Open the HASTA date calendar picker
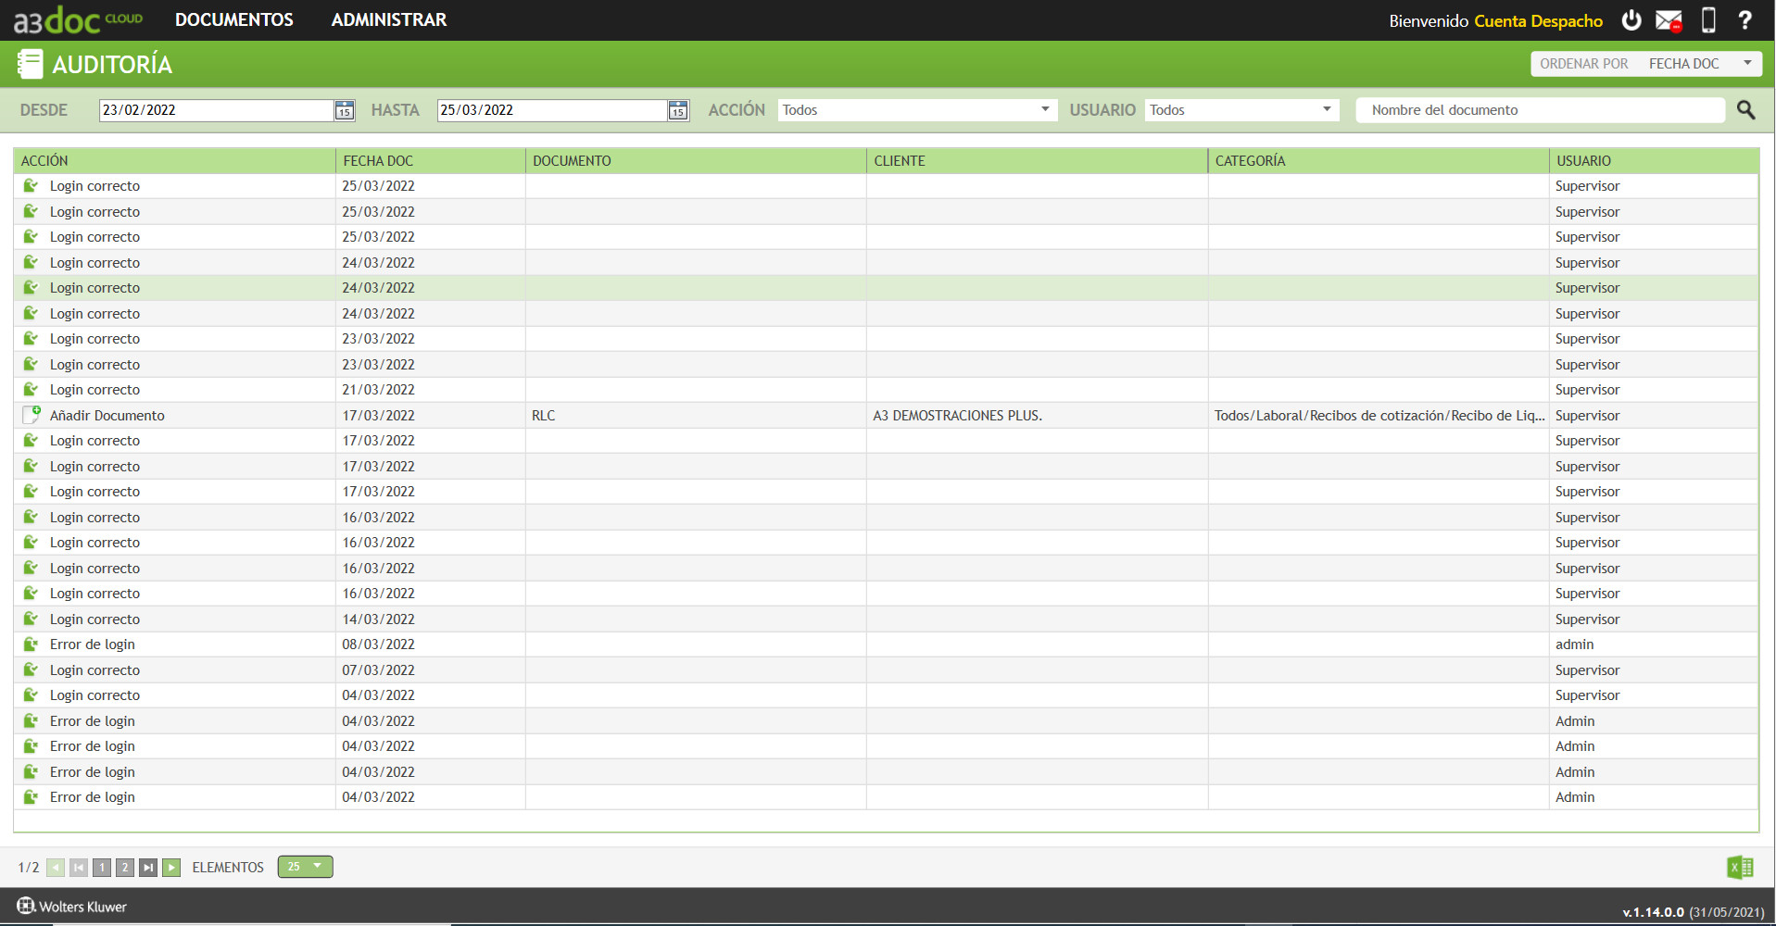The image size is (1776, 926). click(x=677, y=110)
